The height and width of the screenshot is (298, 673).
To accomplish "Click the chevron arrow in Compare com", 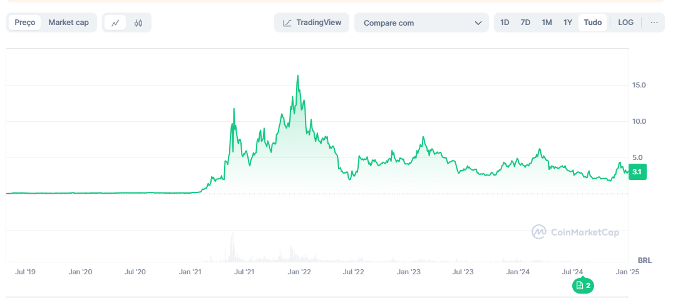I will tap(478, 23).
